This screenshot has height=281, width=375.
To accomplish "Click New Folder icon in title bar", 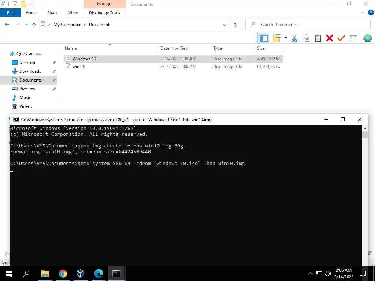I will click(x=23, y=4).
